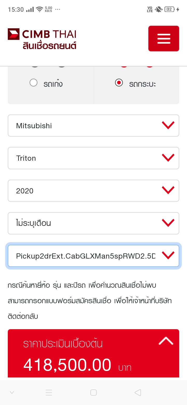This screenshot has width=187, height=405.
Task: Tap the bottom bar hide-keyboard chevron
Action: click(12, 393)
